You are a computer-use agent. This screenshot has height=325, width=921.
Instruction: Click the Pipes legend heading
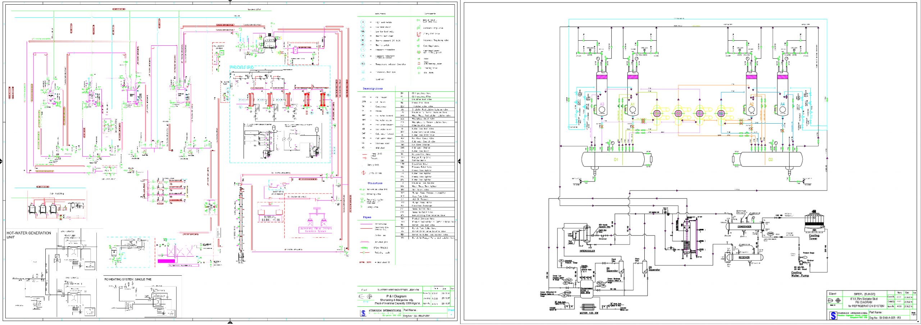coord(367,217)
